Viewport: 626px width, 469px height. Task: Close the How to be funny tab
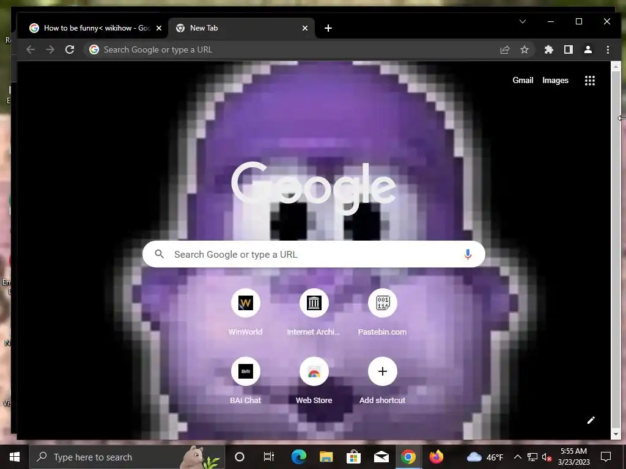(x=159, y=28)
